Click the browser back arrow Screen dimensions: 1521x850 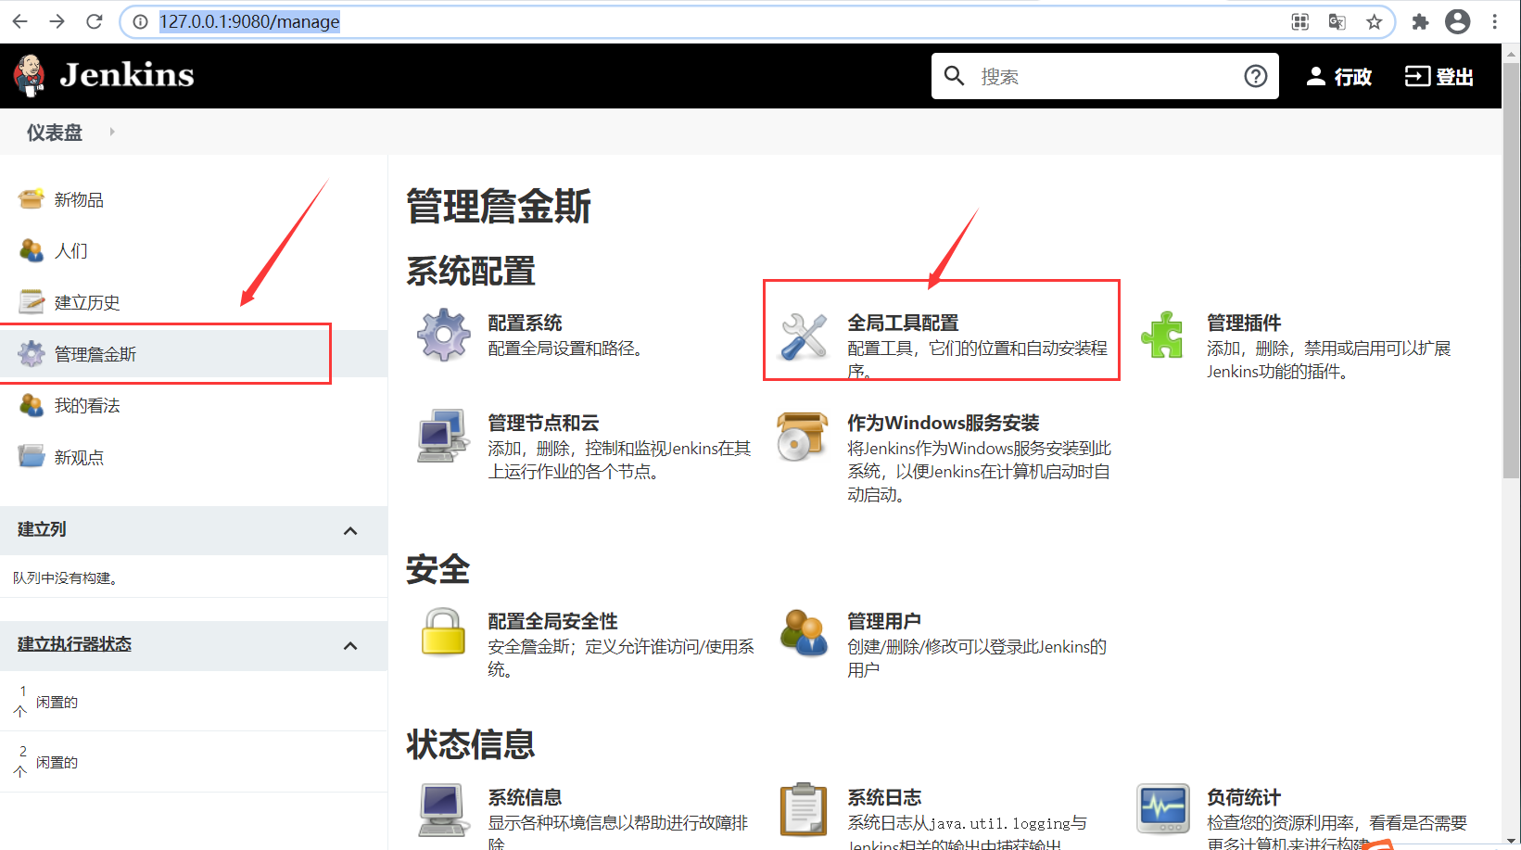pos(20,21)
